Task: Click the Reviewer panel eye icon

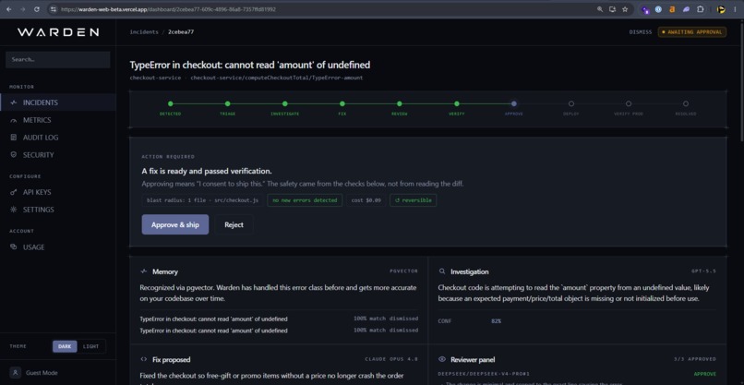Action: tap(442, 359)
